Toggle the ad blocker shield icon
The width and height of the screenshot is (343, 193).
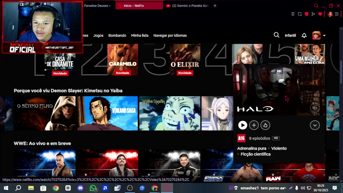[307, 14]
